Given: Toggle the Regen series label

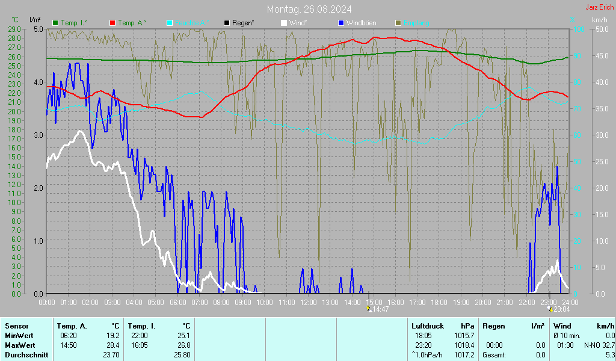Looking at the screenshot, I should tap(243, 23).
